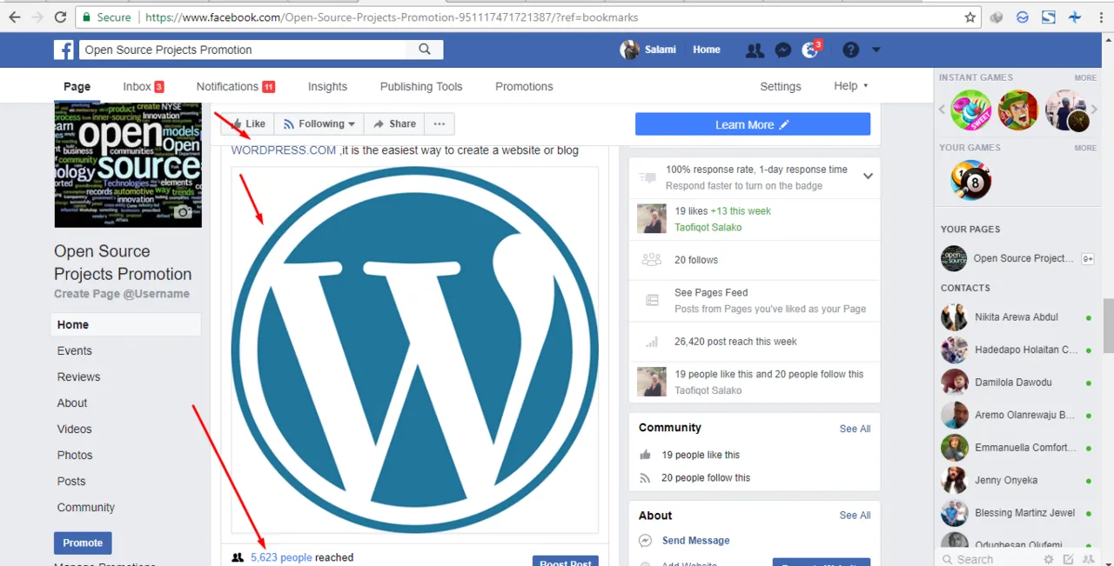Open the Following dropdown
The width and height of the screenshot is (1114, 566).
coord(319,124)
